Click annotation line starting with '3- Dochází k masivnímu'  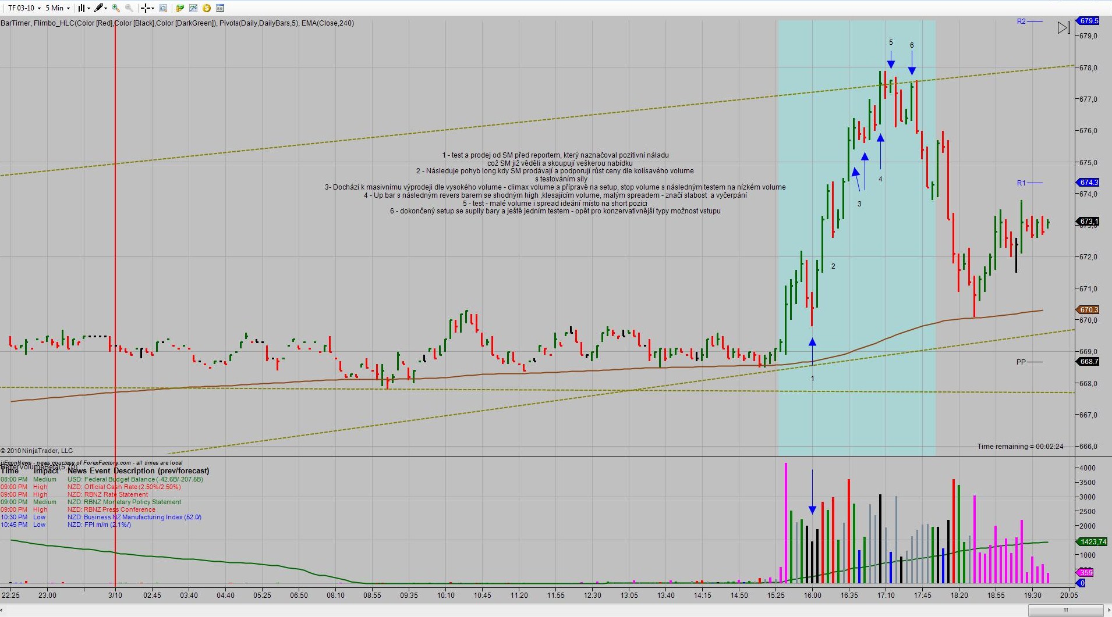pyautogui.click(x=555, y=187)
